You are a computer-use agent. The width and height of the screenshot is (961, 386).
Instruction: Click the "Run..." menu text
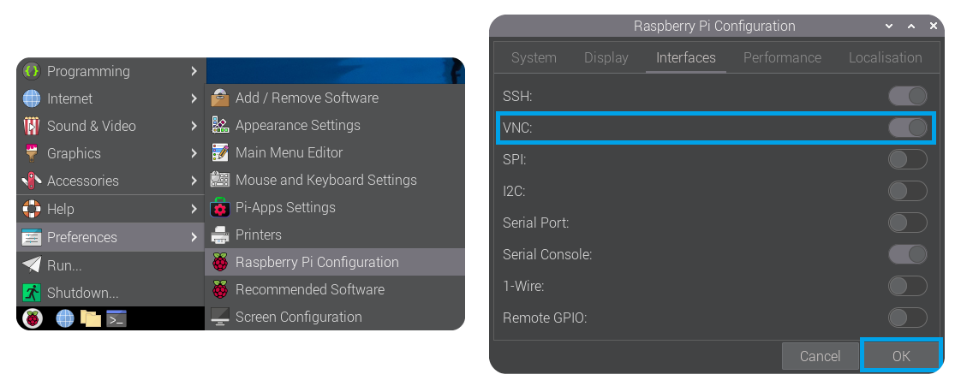pyautogui.click(x=64, y=265)
